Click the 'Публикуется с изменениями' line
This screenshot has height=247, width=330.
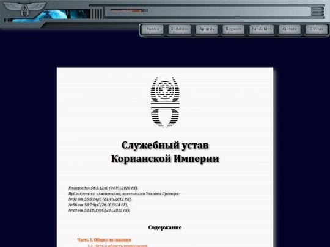(x=124, y=194)
